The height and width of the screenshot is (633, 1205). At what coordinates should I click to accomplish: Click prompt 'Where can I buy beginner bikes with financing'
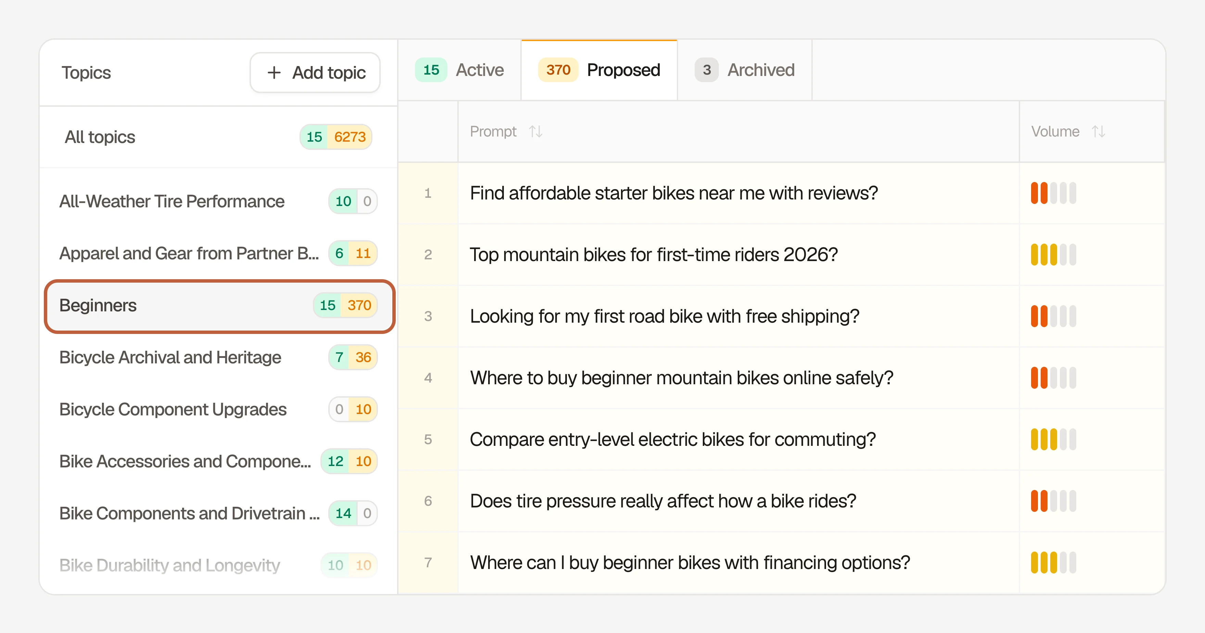[x=690, y=563]
